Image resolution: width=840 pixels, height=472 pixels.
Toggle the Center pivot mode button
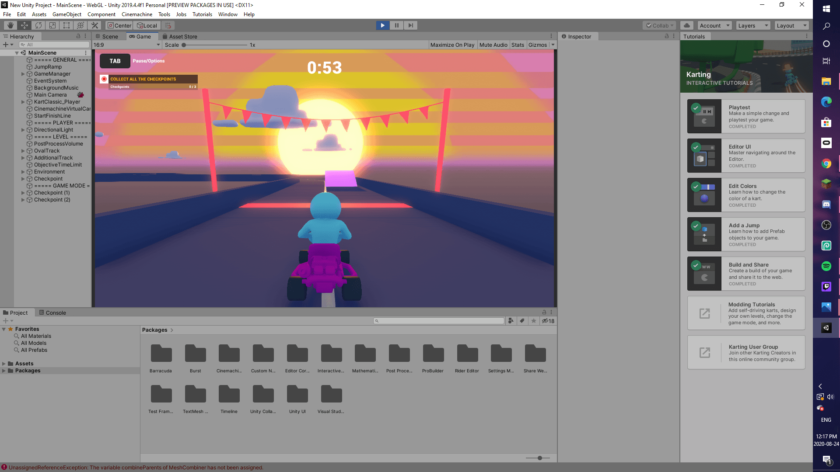119,25
